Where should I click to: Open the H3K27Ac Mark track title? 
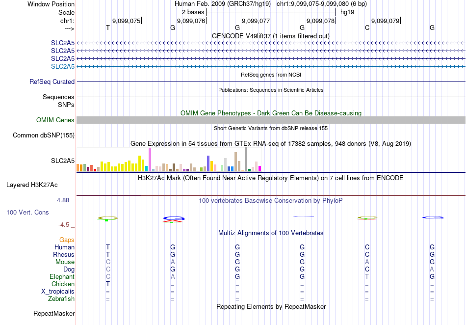(x=271, y=178)
